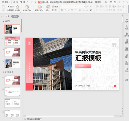
Task: Collapse the 纯文字版式 section in slide panel
Action: [3, 72]
